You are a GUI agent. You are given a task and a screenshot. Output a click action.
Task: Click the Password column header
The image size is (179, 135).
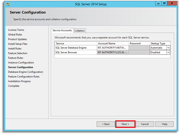[x=139, y=43]
